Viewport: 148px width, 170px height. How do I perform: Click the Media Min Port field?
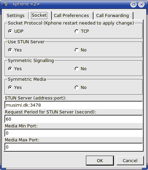pyautogui.click(x=74, y=133)
